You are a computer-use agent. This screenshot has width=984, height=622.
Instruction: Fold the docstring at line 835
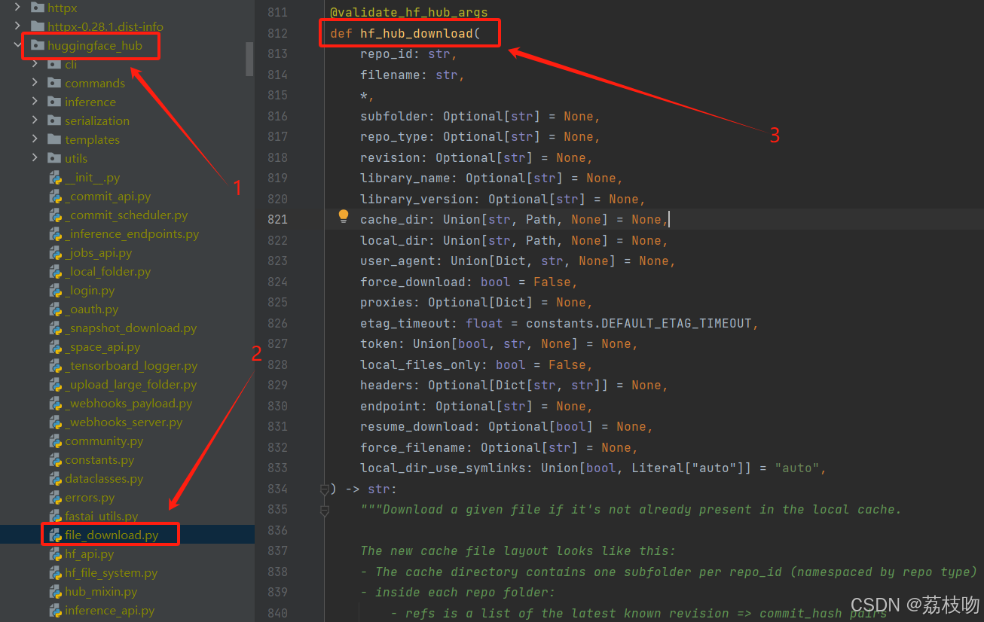coord(324,511)
